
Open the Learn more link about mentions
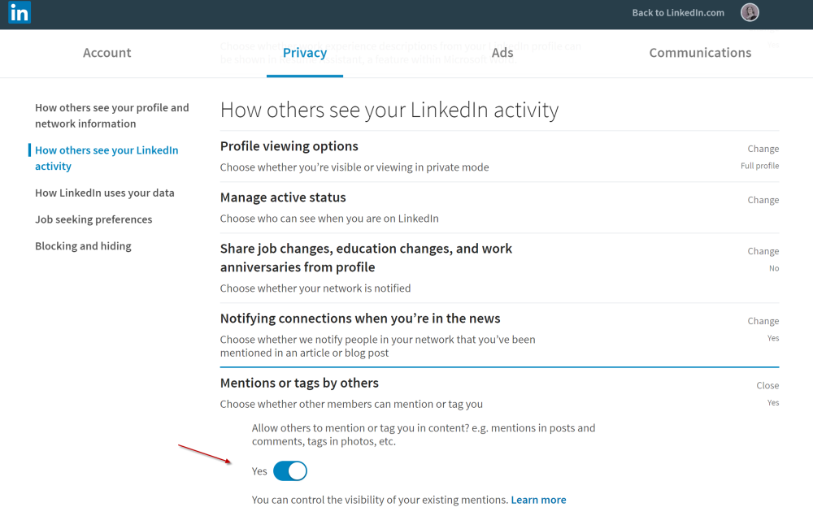click(x=538, y=500)
